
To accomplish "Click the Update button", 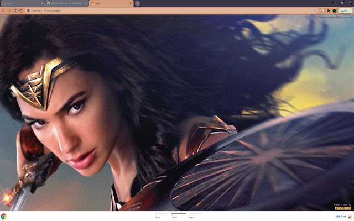I will [x=343, y=10].
